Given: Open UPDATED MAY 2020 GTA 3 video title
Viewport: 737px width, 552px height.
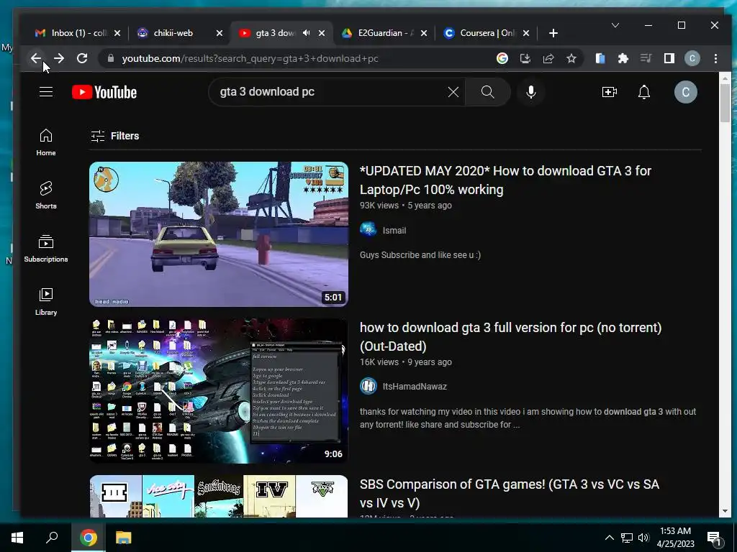Looking at the screenshot, I should pos(505,180).
